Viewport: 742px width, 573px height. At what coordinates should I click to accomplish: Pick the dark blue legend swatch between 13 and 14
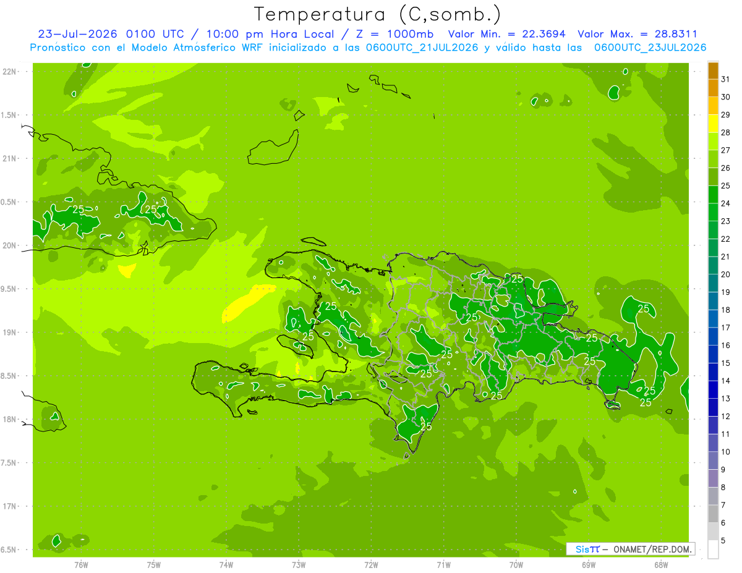tap(713, 389)
